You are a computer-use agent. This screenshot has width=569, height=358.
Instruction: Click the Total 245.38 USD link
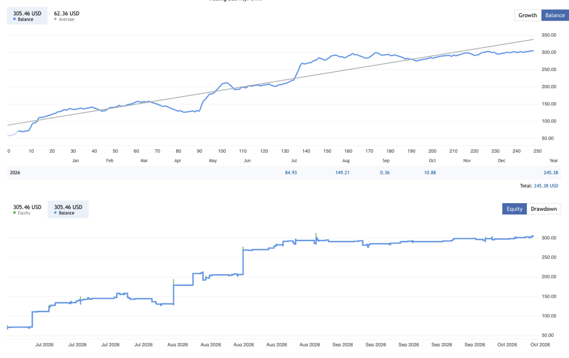point(546,185)
